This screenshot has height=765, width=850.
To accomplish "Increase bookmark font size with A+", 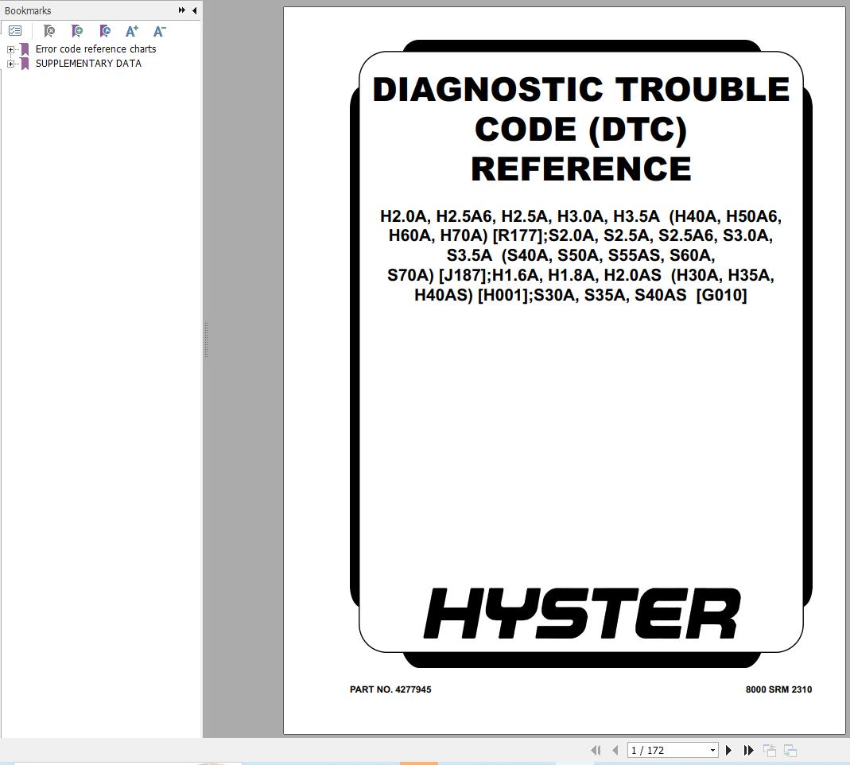I will coord(132,31).
